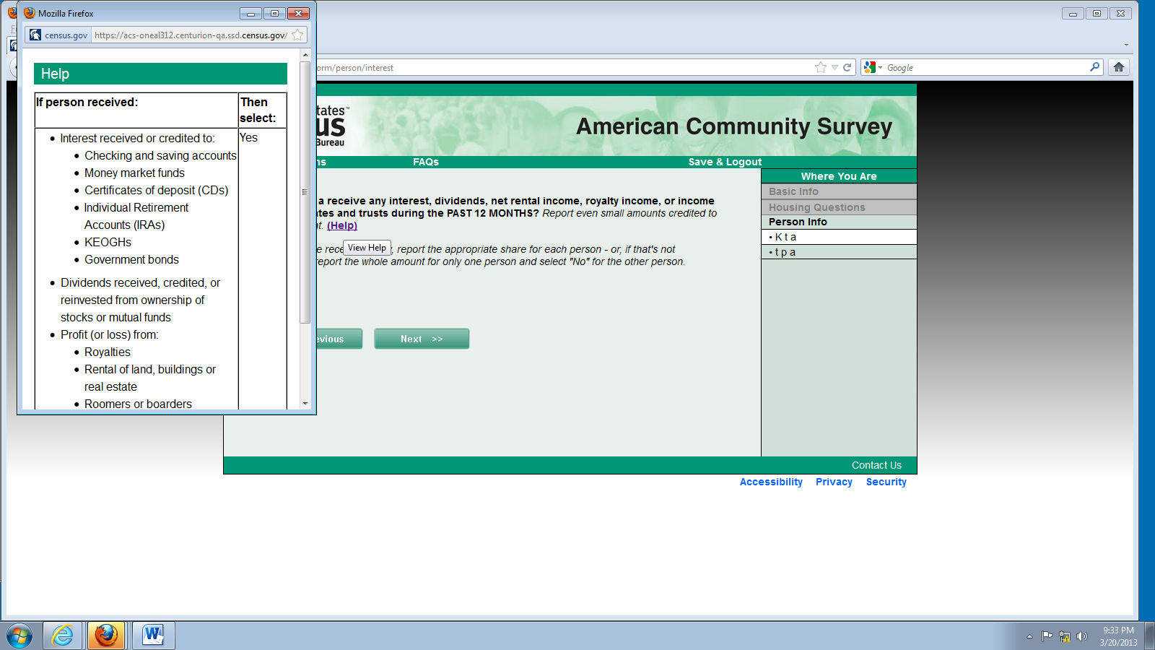The width and height of the screenshot is (1155, 650).
Task: Open the (Help) link in the question
Action: 342,225
